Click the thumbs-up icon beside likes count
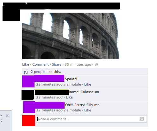The image size is (157, 131). pyautogui.click(x=26, y=72)
